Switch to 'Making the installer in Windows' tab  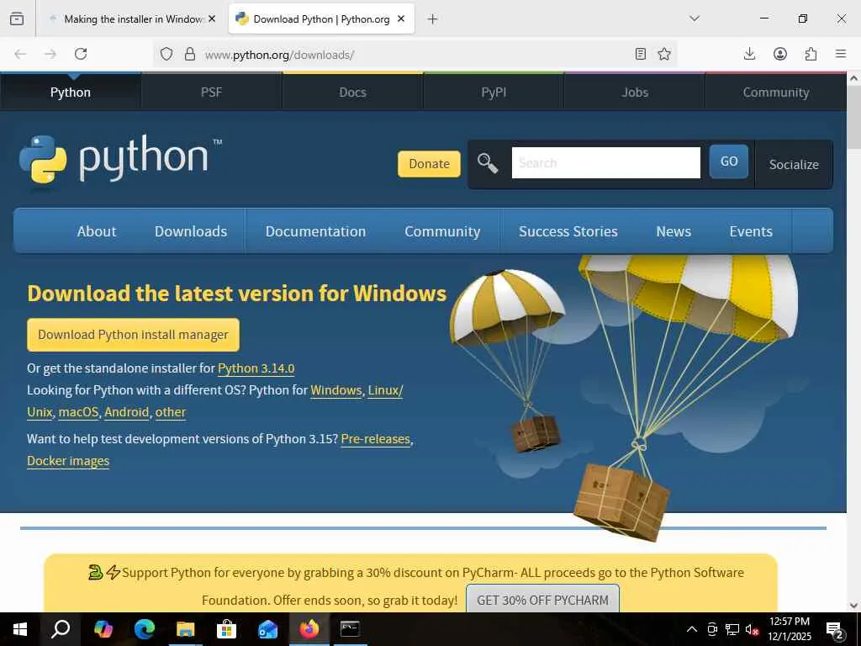pos(132,19)
